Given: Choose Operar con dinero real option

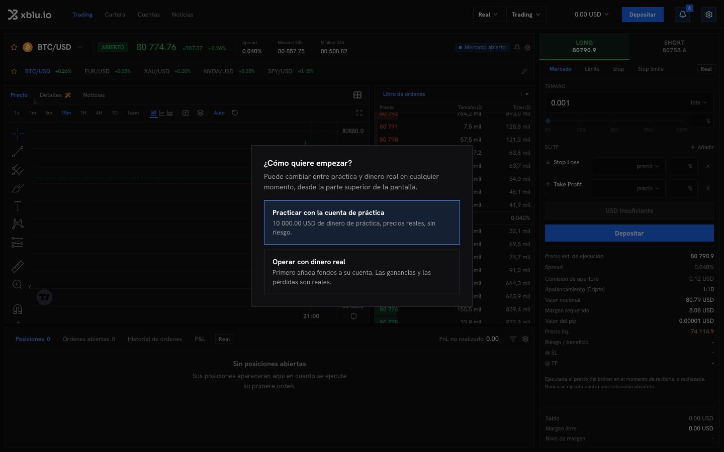Looking at the screenshot, I should point(362,272).
